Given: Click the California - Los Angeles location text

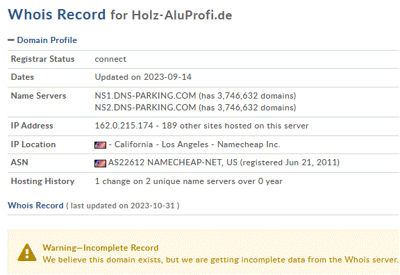Looking at the screenshot, I should point(161,144).
